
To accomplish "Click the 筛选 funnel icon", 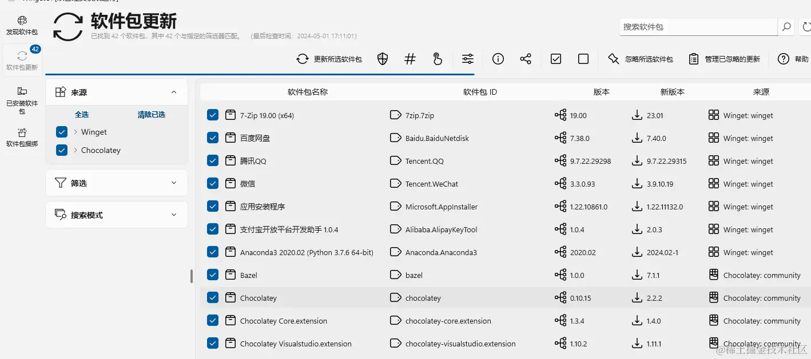I will click(60, 183).
